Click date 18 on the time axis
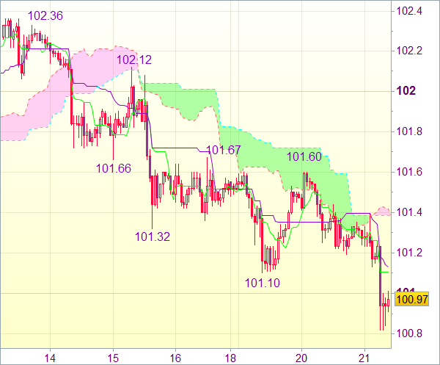The width and height of the screenshot is (440, 365). [x=231, y=358]
